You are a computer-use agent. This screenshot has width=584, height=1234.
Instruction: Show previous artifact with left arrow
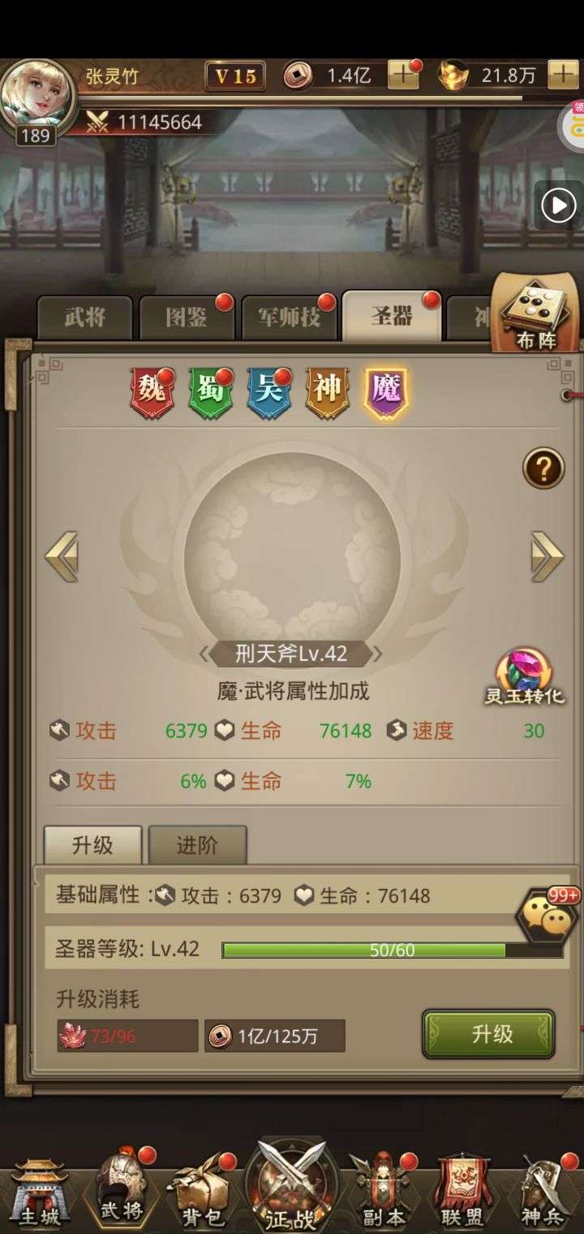tap(62, 556)
